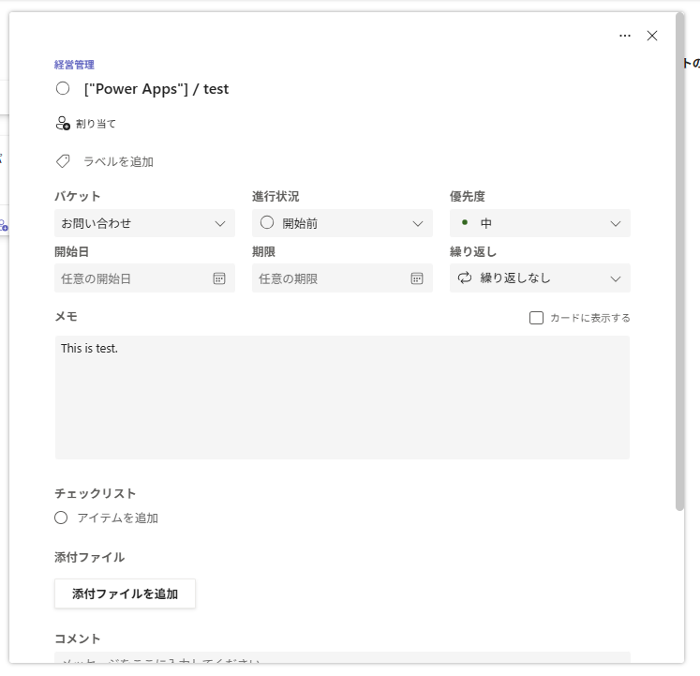Click the メモ text area with This is test.
This screenshot has width=700, height=676.
click(342, 398)
